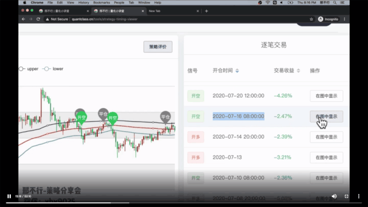Close the New Tab tab
Image resolution: width=368 pixels, height=207 pixels.
click(198, 11)
